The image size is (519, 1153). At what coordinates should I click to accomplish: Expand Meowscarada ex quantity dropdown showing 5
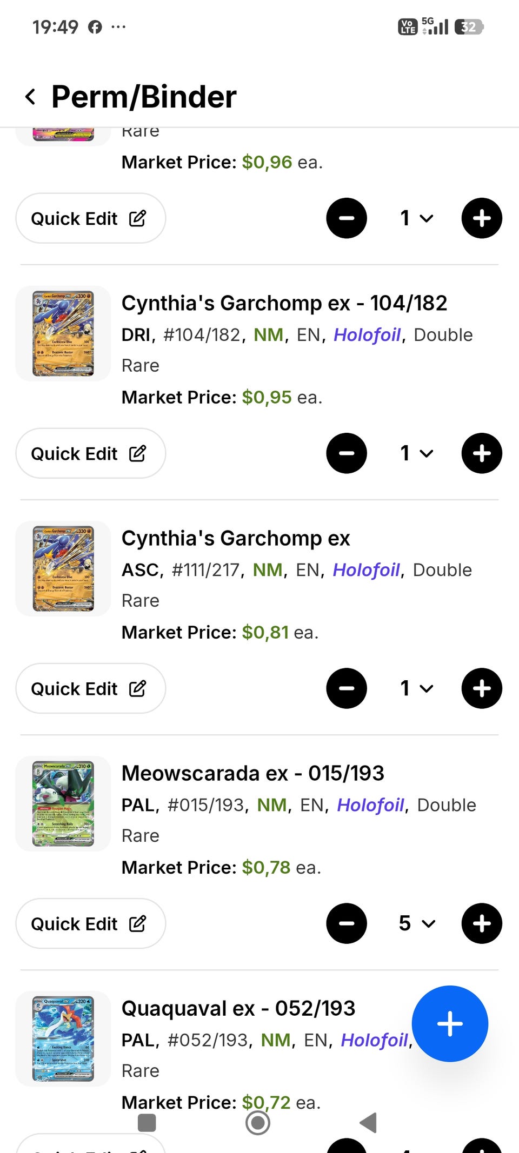(416, 923)
